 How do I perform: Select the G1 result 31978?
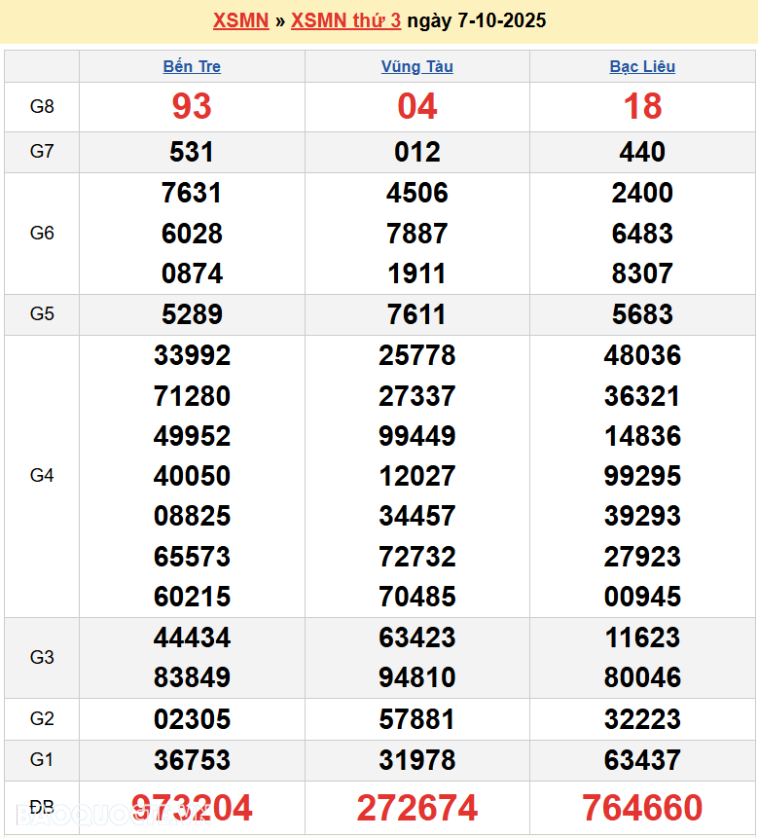click(x=416, y=760)
